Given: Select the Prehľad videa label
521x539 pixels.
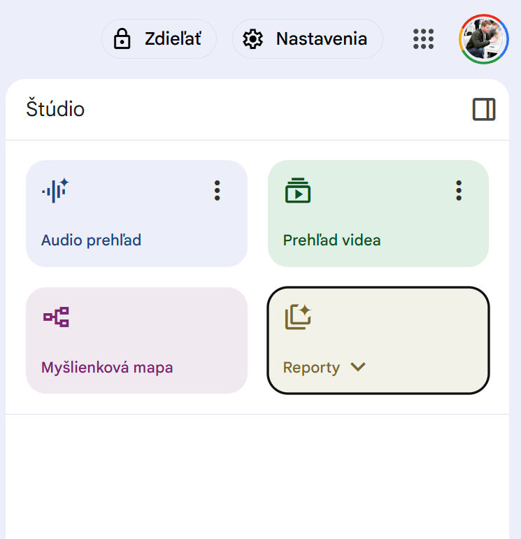Looking at the screenshot, I should click(x=331, y=240).
